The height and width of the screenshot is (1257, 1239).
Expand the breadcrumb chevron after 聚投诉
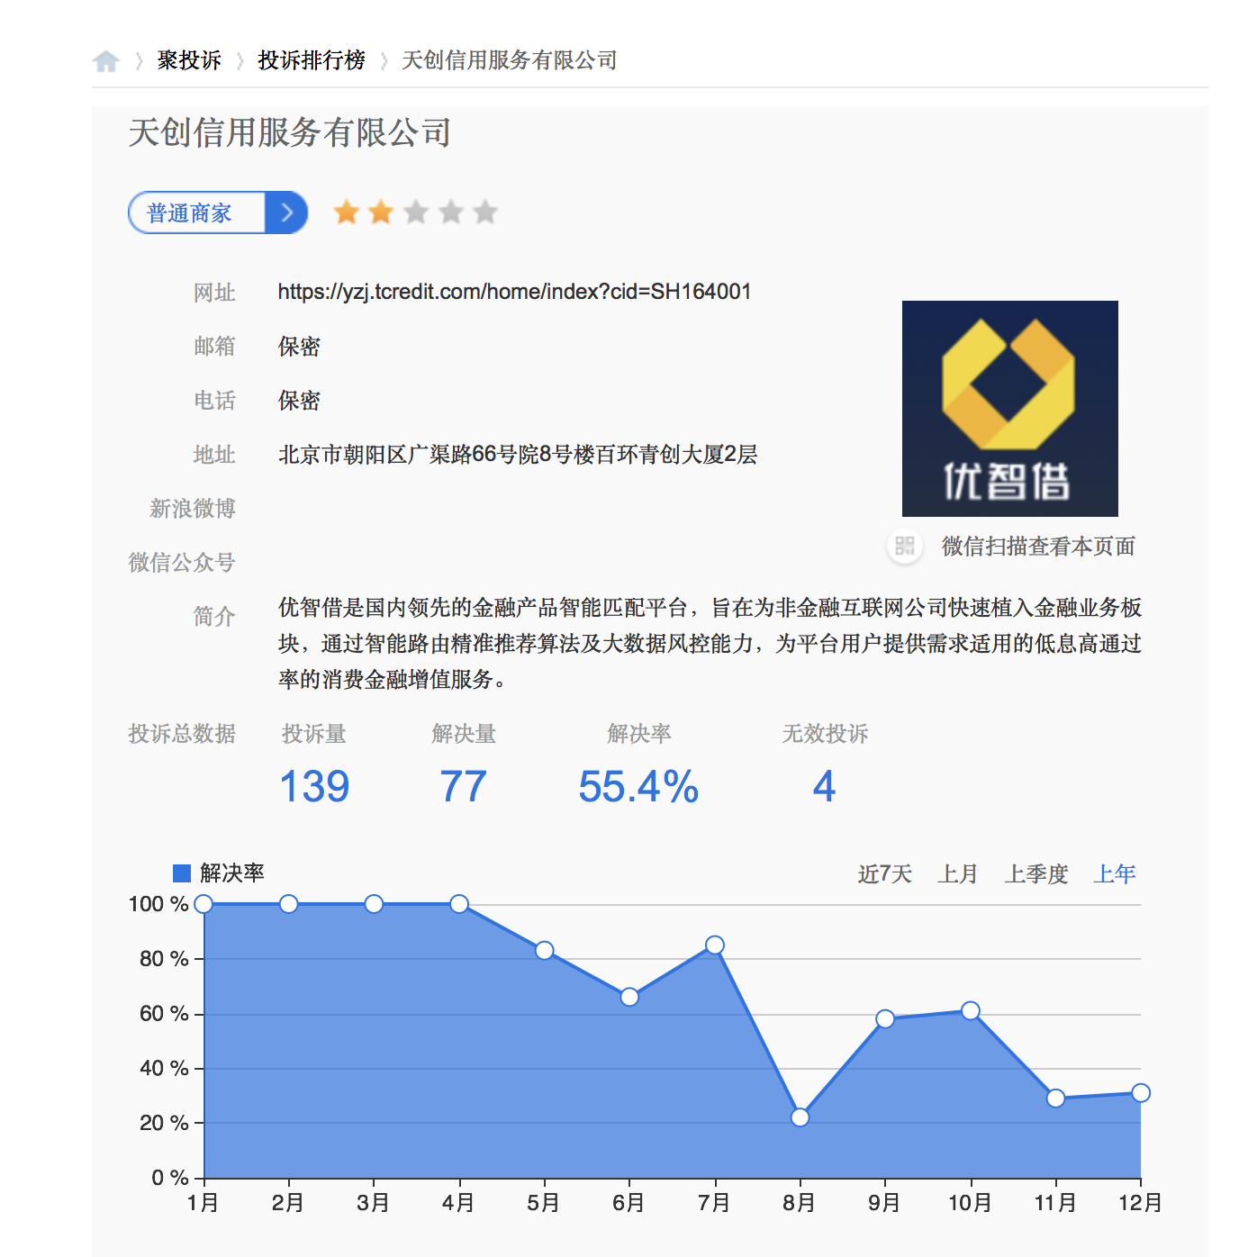click(x=240, y=61)
